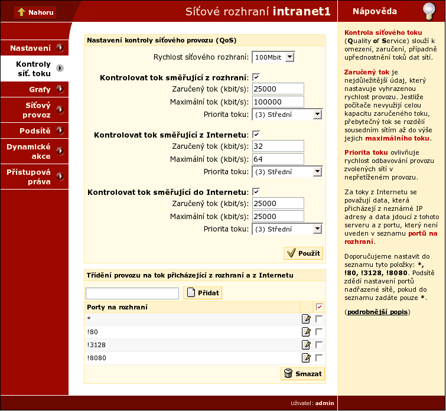Click Maximální tok field containing 100000
The height and width of the screenshot is (411, 446).
pyautogui.click(x=278, y=102)
